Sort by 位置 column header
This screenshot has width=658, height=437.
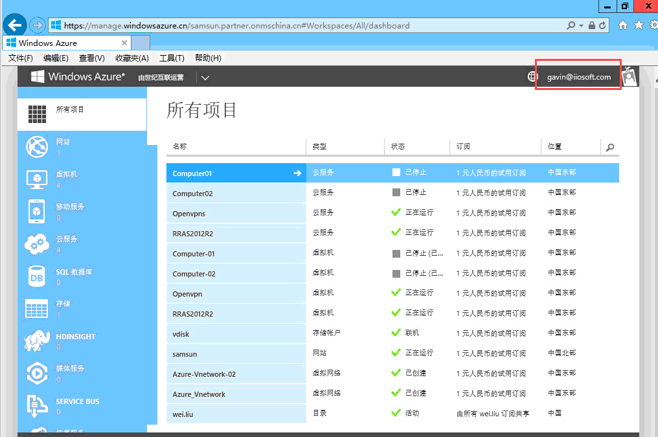pos(555,146)
